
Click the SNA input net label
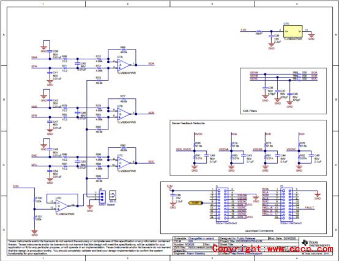click(34, 57)
